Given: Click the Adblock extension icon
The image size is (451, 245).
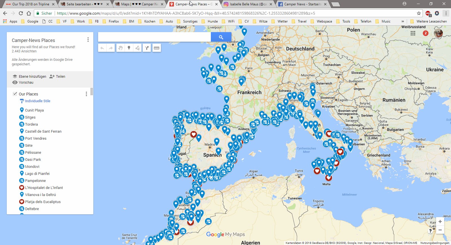Looking at the screenshot, I should tap(428, 13).
